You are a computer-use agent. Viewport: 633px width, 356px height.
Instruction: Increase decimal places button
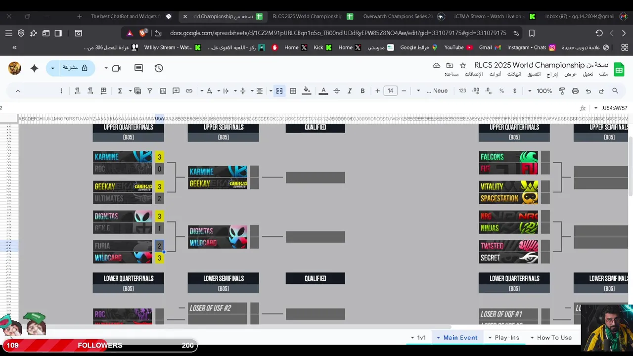point(476,91)
